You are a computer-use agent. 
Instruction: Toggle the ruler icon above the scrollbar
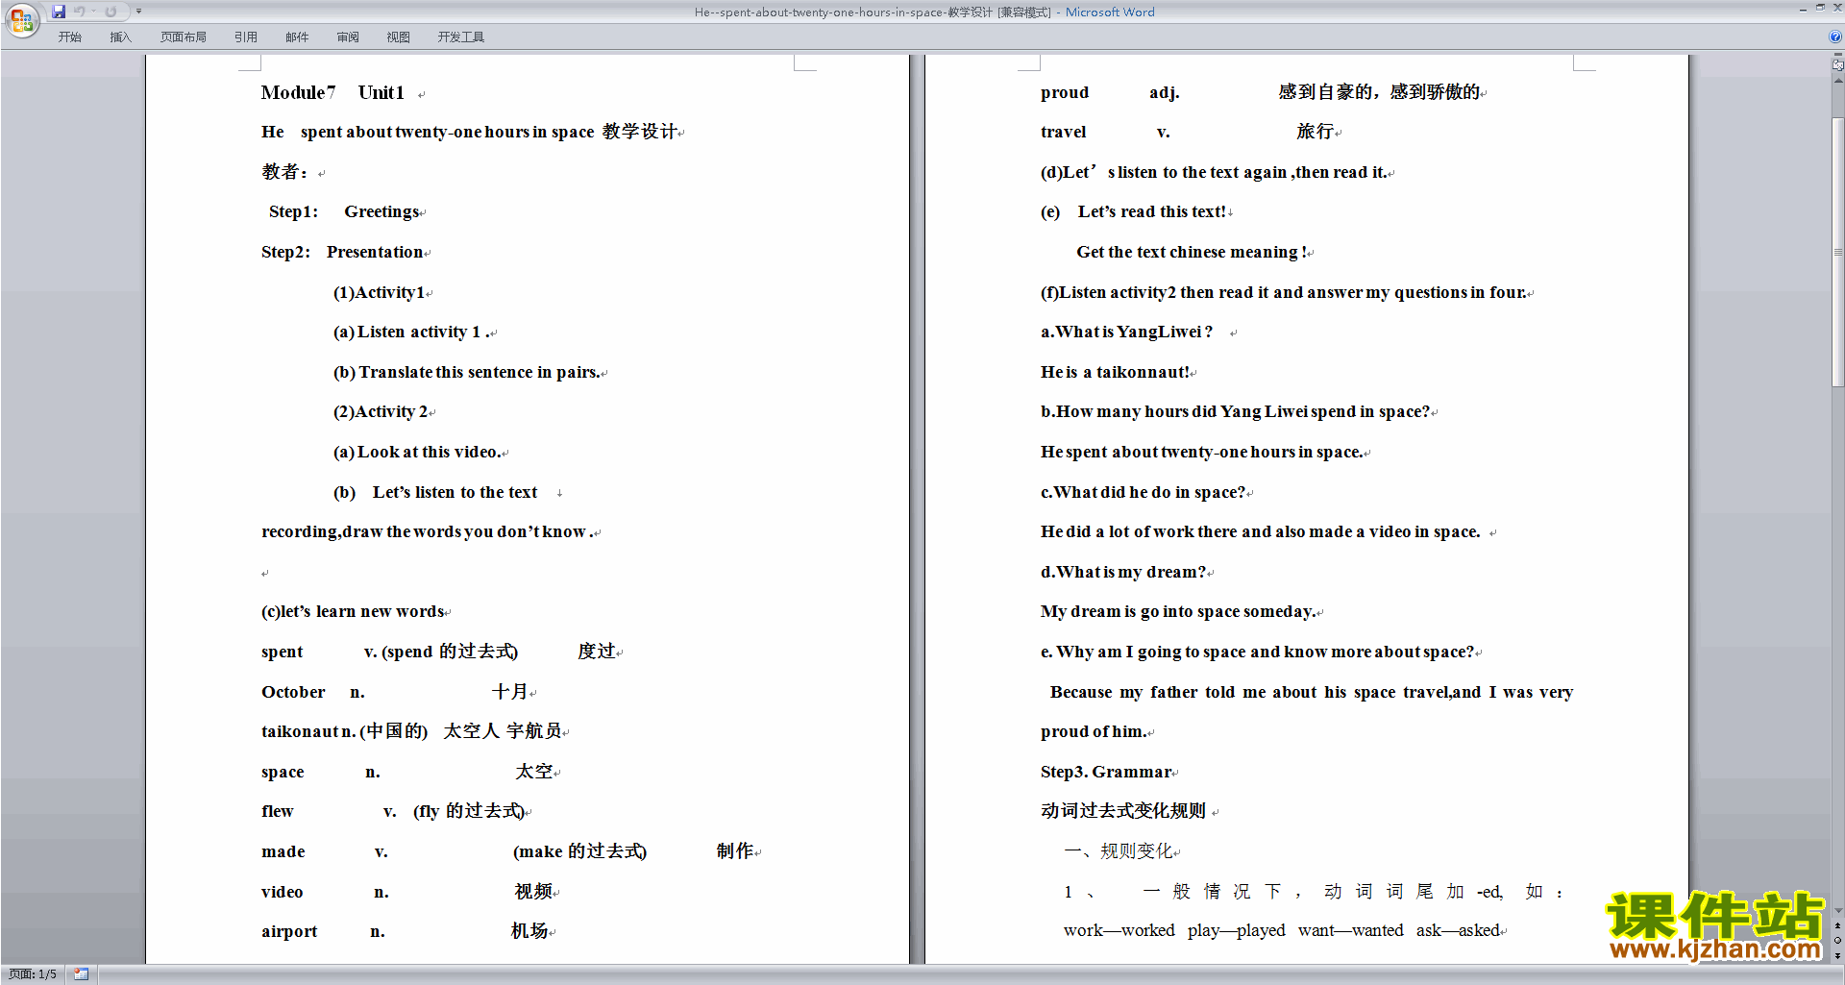click(x=1837, y=65)
